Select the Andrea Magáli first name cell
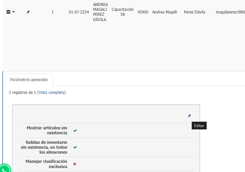 165,12
